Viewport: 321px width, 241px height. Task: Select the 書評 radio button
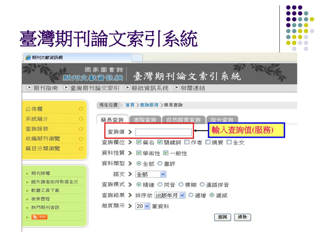pos(160,163)
